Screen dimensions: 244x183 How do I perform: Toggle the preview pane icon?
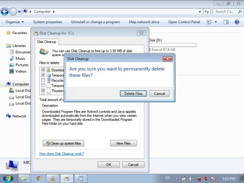[x=226, y=22]
